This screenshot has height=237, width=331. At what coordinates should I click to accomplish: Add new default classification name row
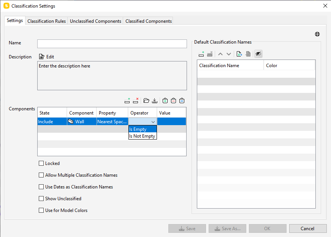(x=201, y=54)
